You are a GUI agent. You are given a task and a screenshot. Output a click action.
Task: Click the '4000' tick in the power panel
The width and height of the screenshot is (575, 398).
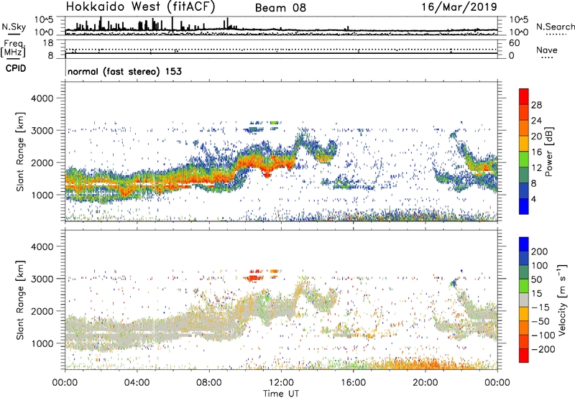(42, 98)
